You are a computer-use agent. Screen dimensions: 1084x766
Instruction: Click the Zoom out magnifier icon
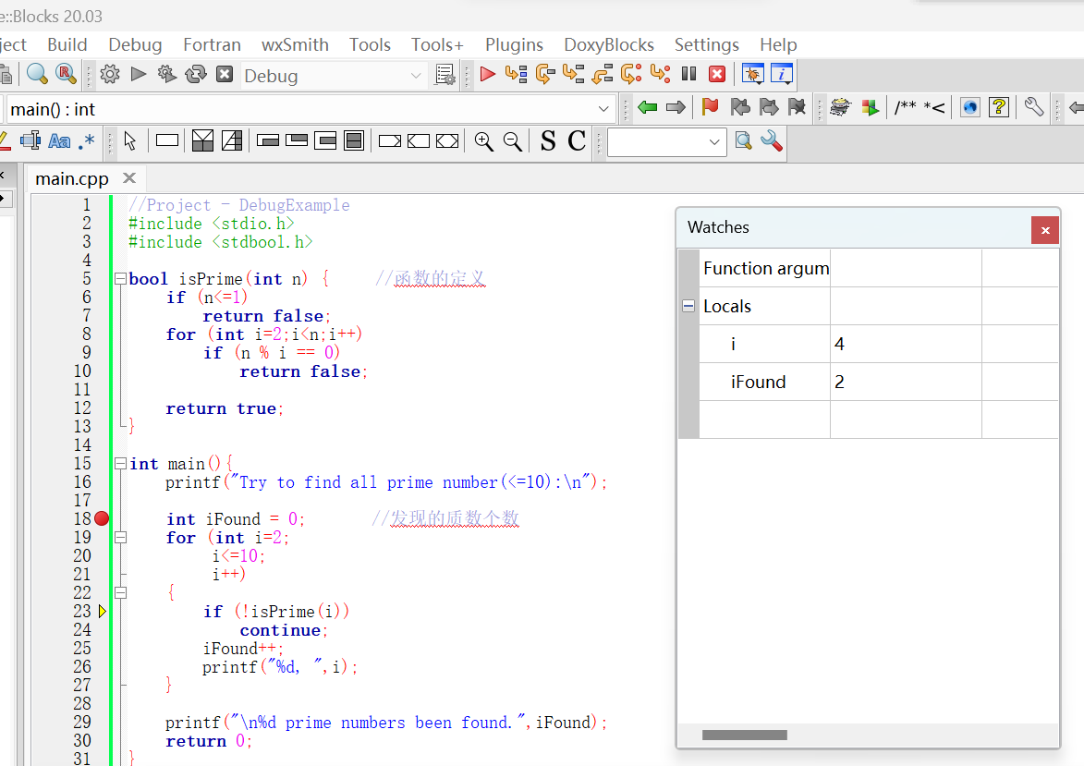coord(512,141)
